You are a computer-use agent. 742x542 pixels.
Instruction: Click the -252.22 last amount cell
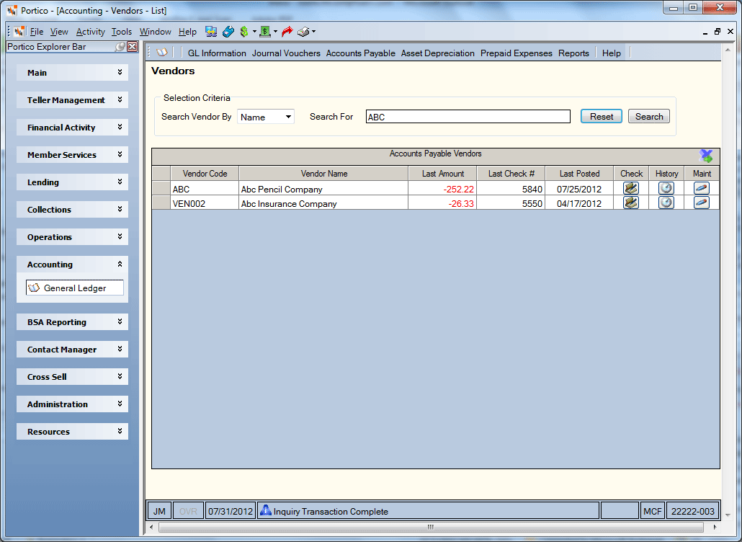(442, 188)
